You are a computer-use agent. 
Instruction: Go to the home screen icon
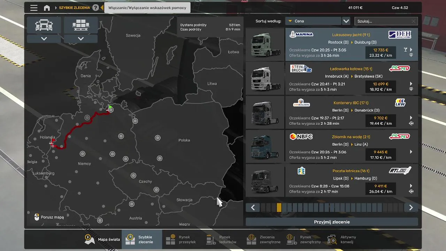pos(47,8)
